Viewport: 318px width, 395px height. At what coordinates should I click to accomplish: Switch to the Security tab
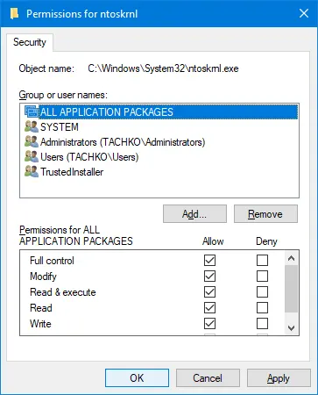coord(30,42)
